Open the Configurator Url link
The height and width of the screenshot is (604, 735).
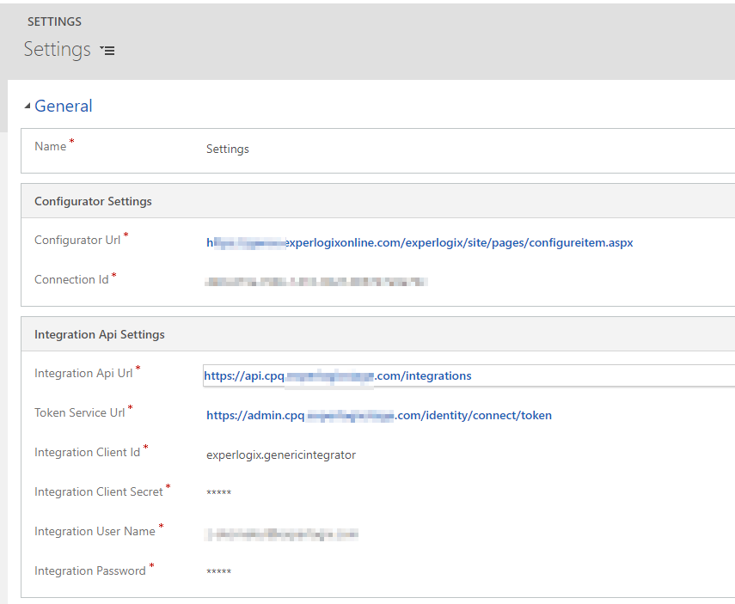coord(420,243)
